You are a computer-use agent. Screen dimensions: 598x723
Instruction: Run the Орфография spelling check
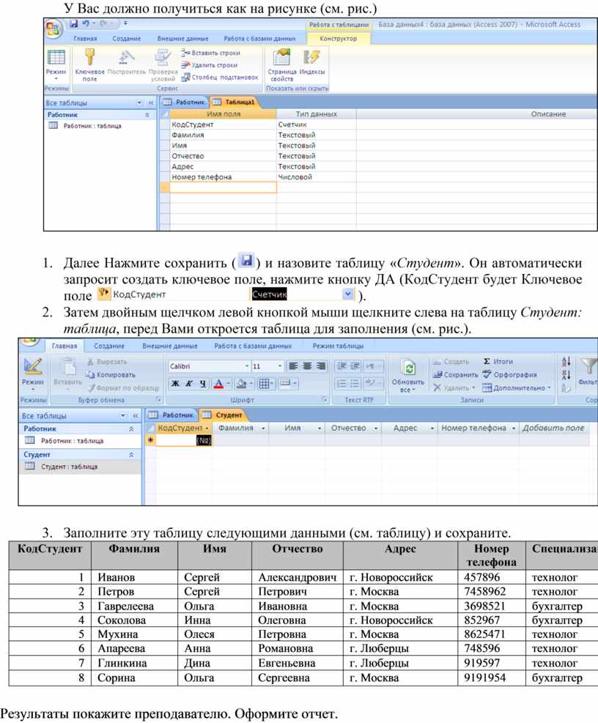coord(510,375)
